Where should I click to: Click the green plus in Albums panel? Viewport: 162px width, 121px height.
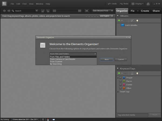pos(119,21)
